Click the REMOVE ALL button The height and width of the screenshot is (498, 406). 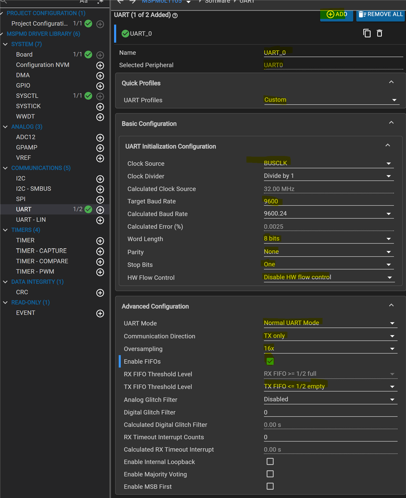tap(380, 14)
